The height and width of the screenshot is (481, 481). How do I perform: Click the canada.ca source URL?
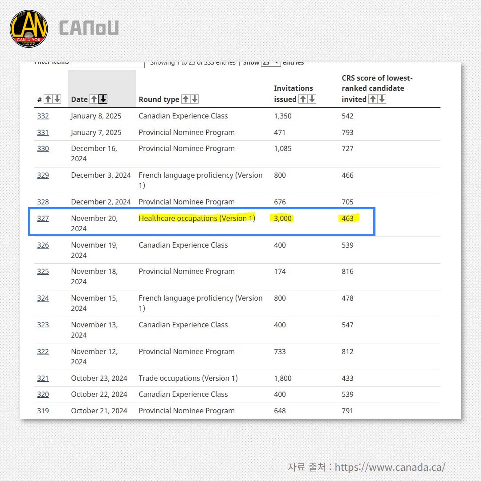click(390, 467)
